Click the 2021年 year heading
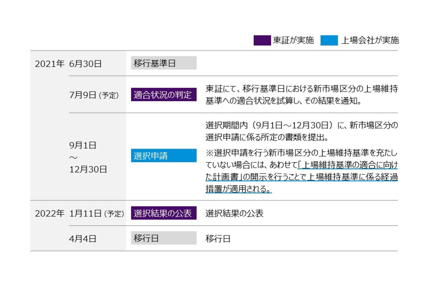This screenshot has height=285, width=428. tap(49, 64)
